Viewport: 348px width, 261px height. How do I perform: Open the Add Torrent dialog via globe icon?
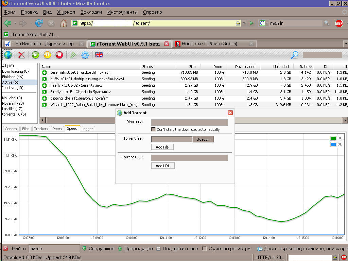point(7,55)
